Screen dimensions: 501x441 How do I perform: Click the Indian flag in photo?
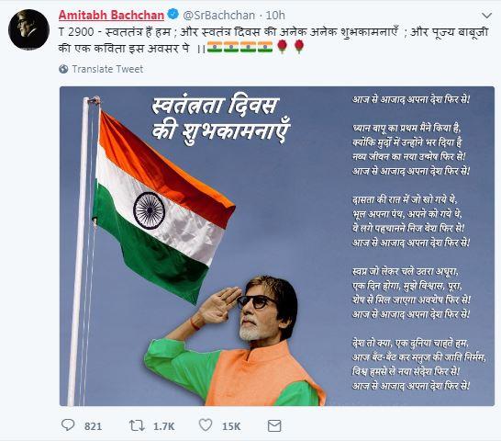pos(163,205)
